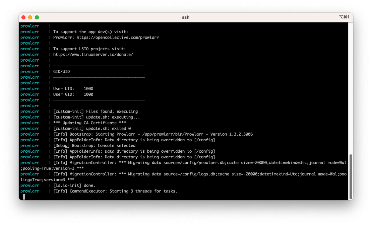Click the terminal cursor block
372x225 pixels.
24,197
